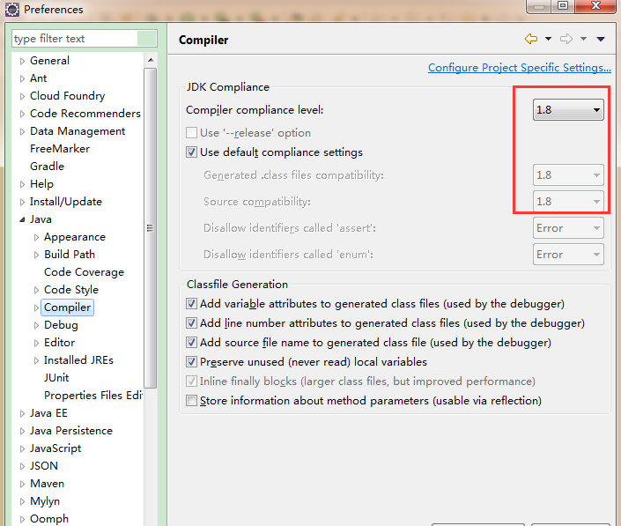Screen dimensions: 621x526
Task: Select JUnit preference page
Action: coord(56,378)
